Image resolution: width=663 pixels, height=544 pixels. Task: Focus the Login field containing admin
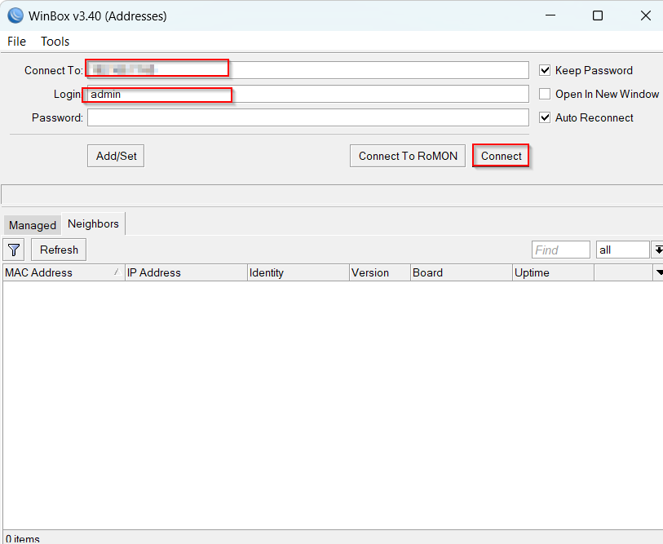308,94
